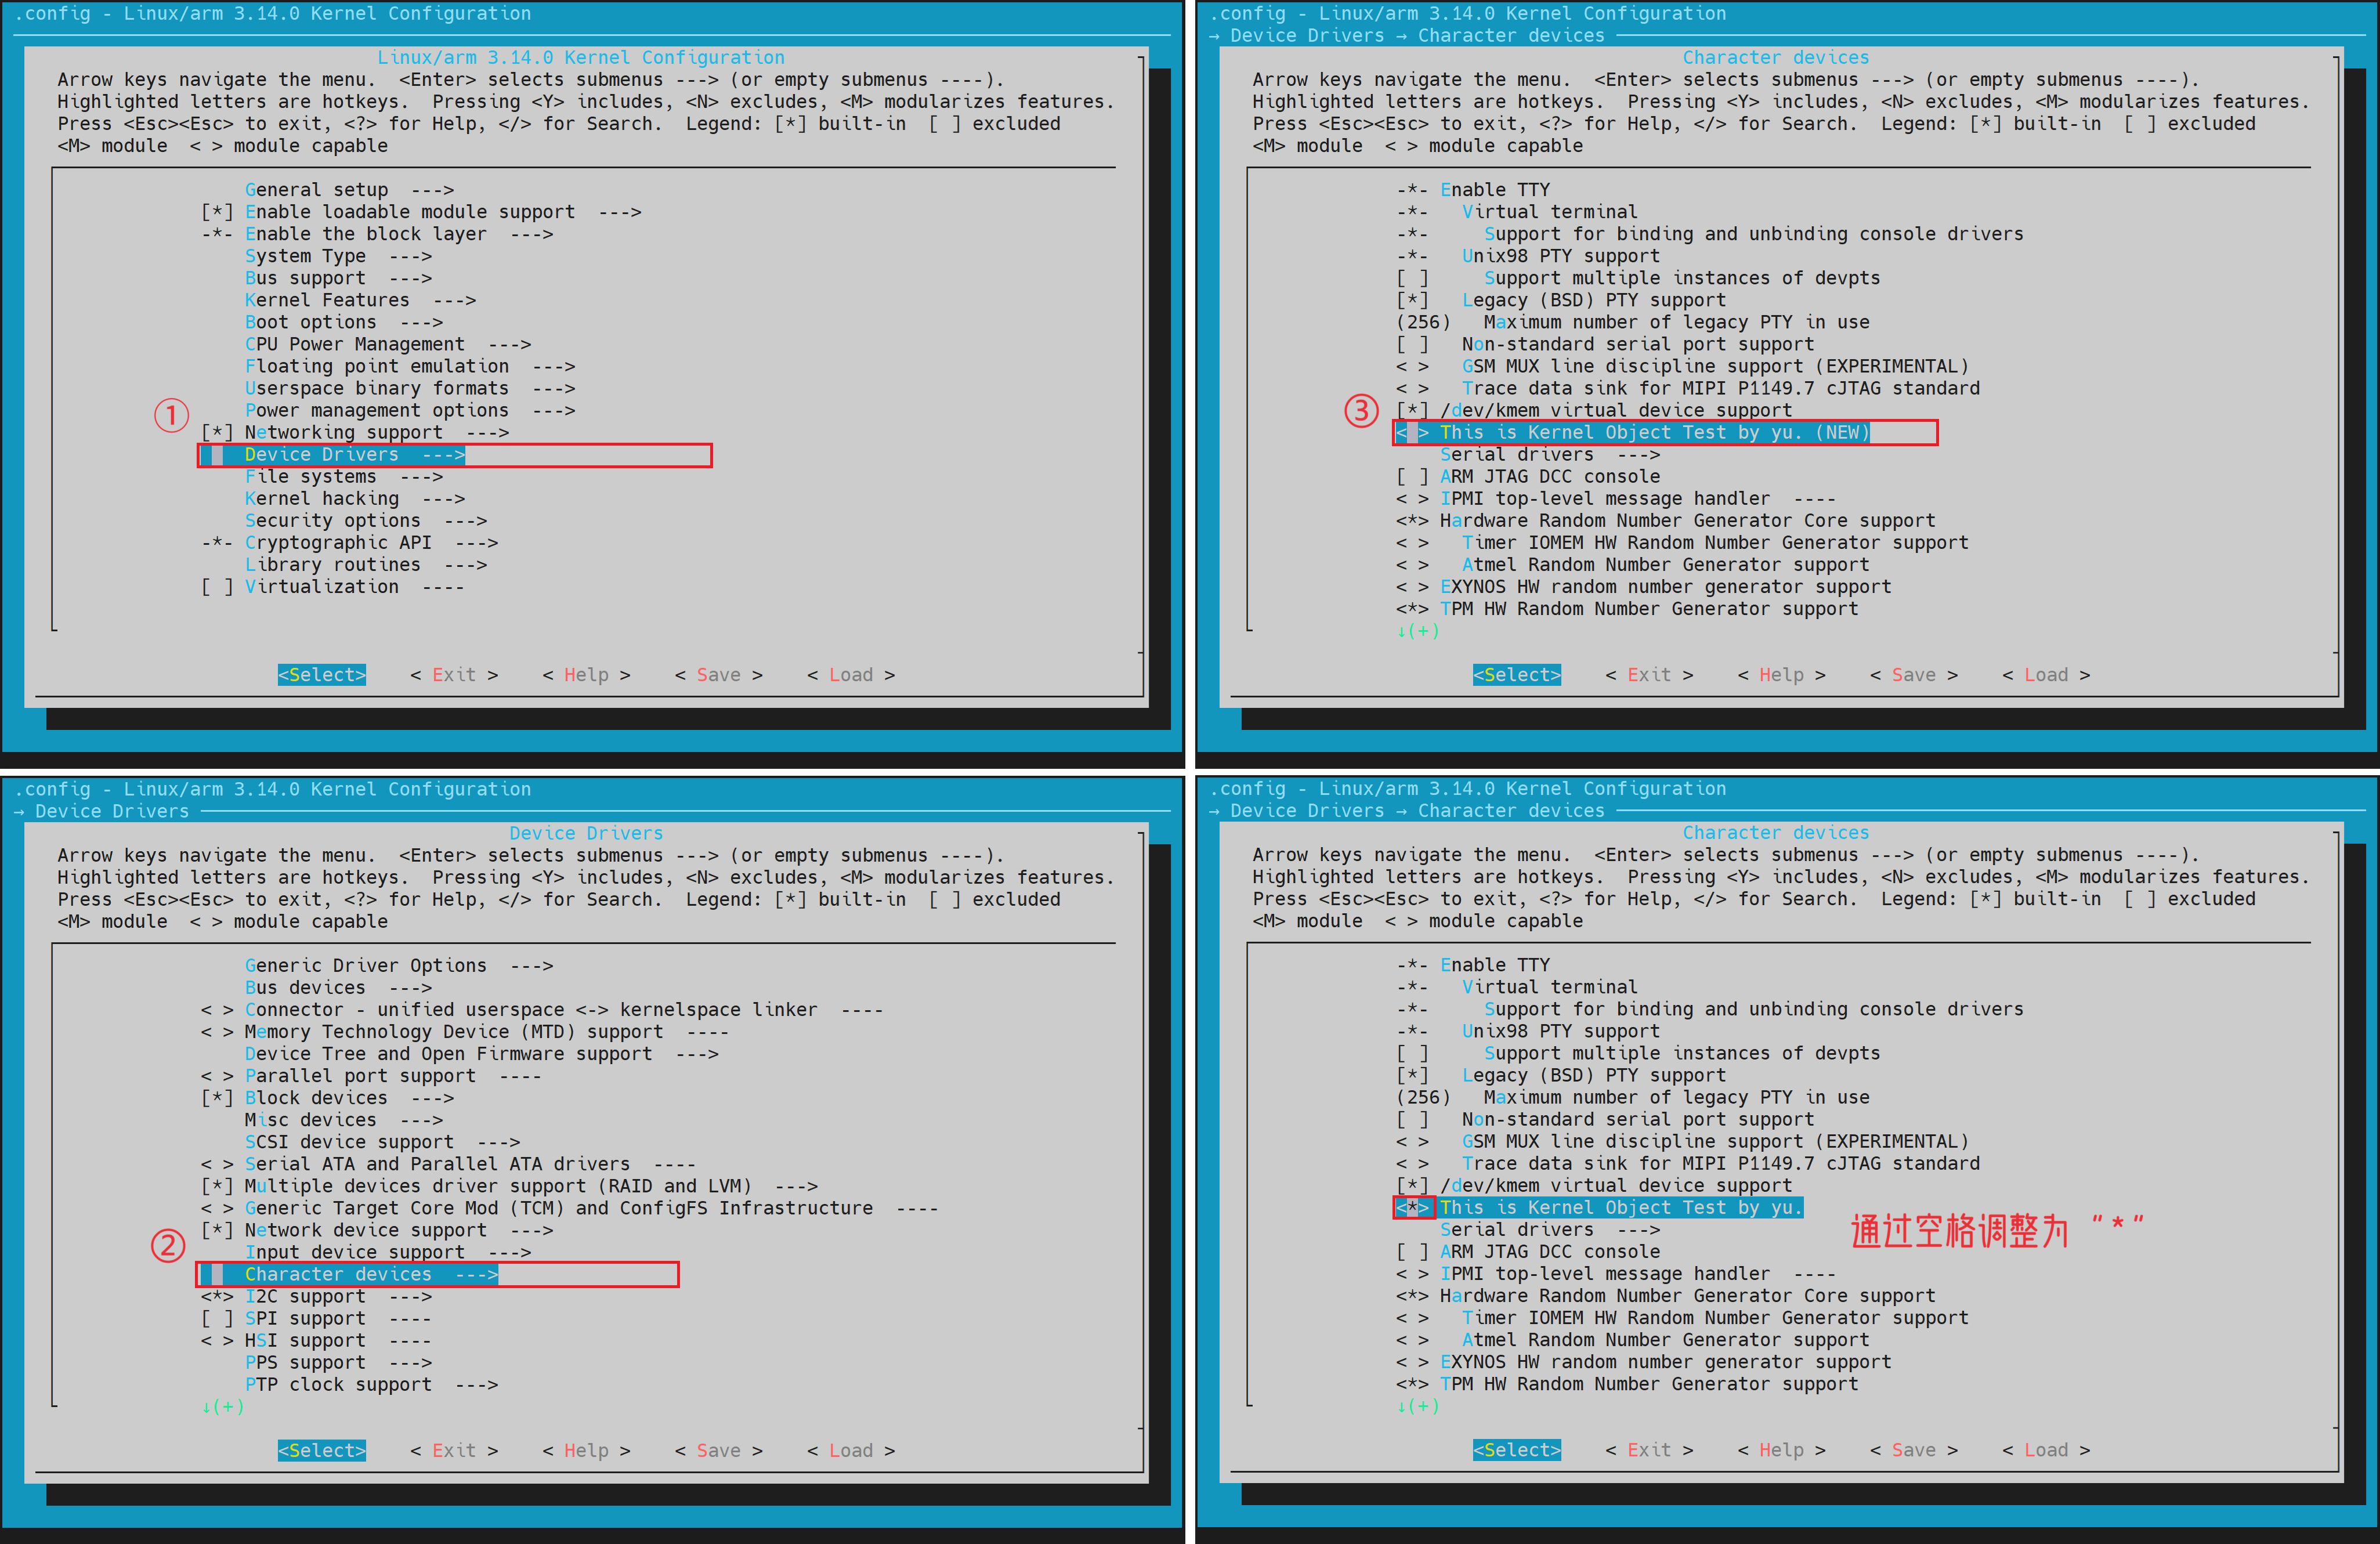This screenshot has width=2380, height=1544.
Task: Open the General setup submenu arrow
Action: click(432, 190)
